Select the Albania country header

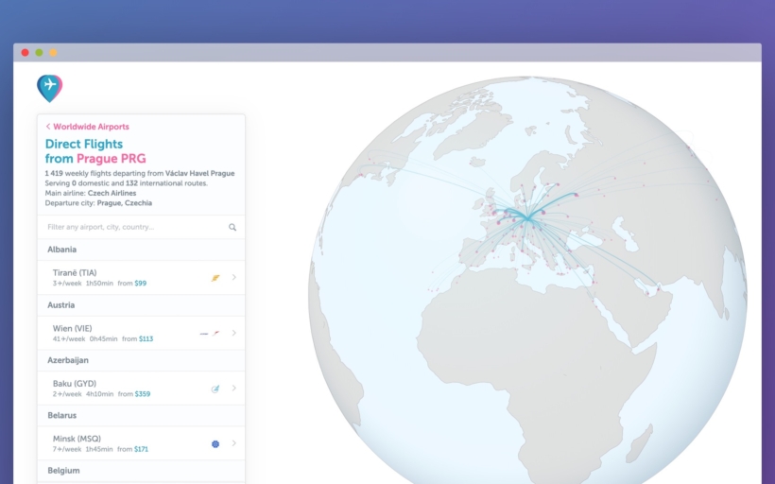141,250
